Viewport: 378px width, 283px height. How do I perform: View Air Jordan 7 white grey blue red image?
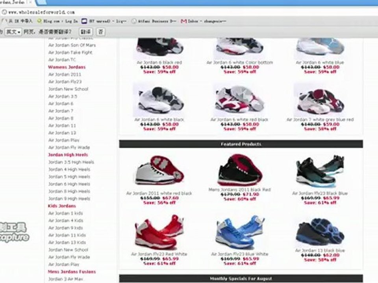point(320,100)
